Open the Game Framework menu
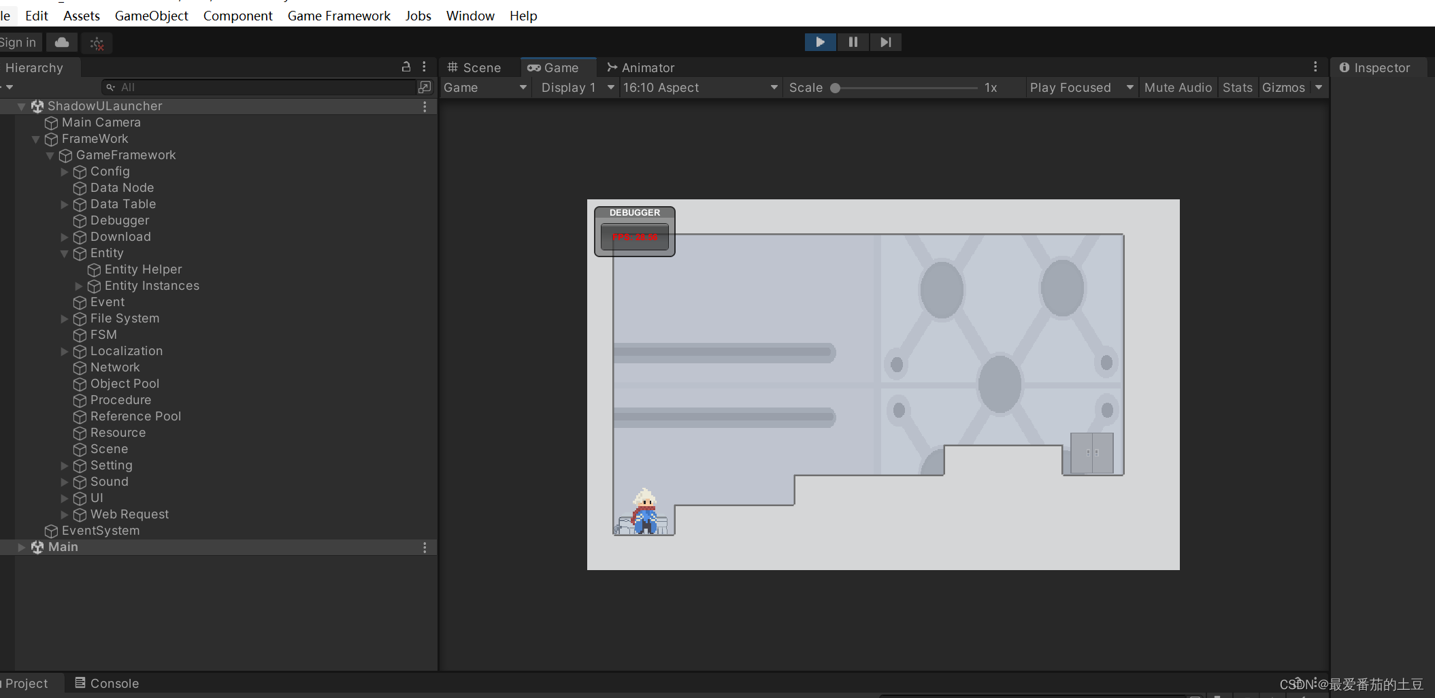Image resolution: width=1435 pixels, height=698 pixels. coord(339,15)
